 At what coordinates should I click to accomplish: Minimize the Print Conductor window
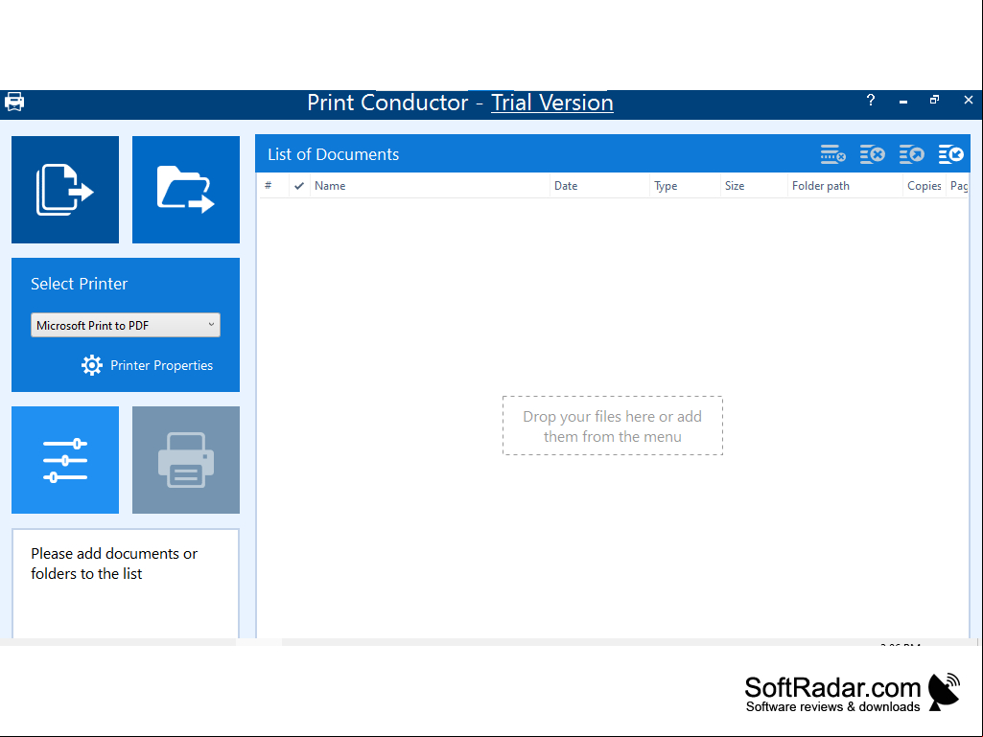[x=903, y=101]
